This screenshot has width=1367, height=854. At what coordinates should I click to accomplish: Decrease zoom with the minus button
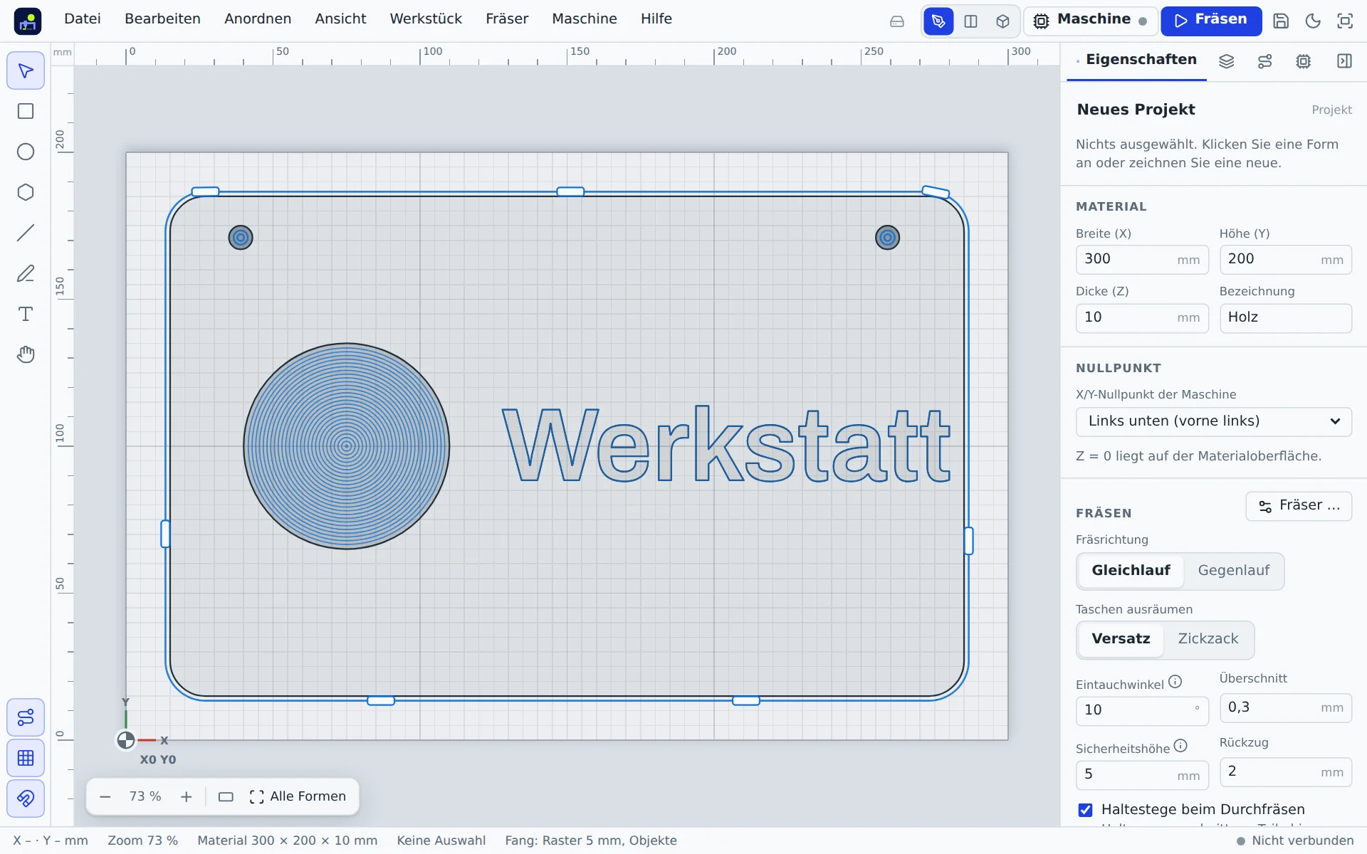[x=105, y=797]
